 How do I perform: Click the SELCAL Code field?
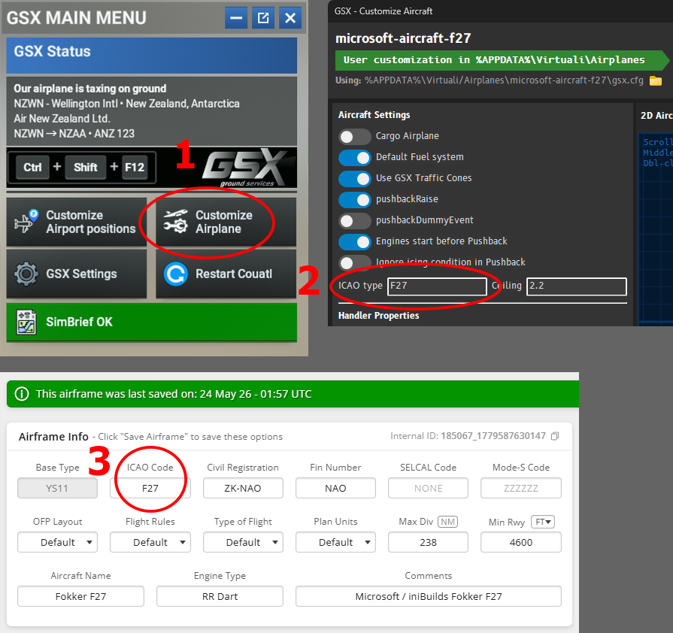coord(429,489)
